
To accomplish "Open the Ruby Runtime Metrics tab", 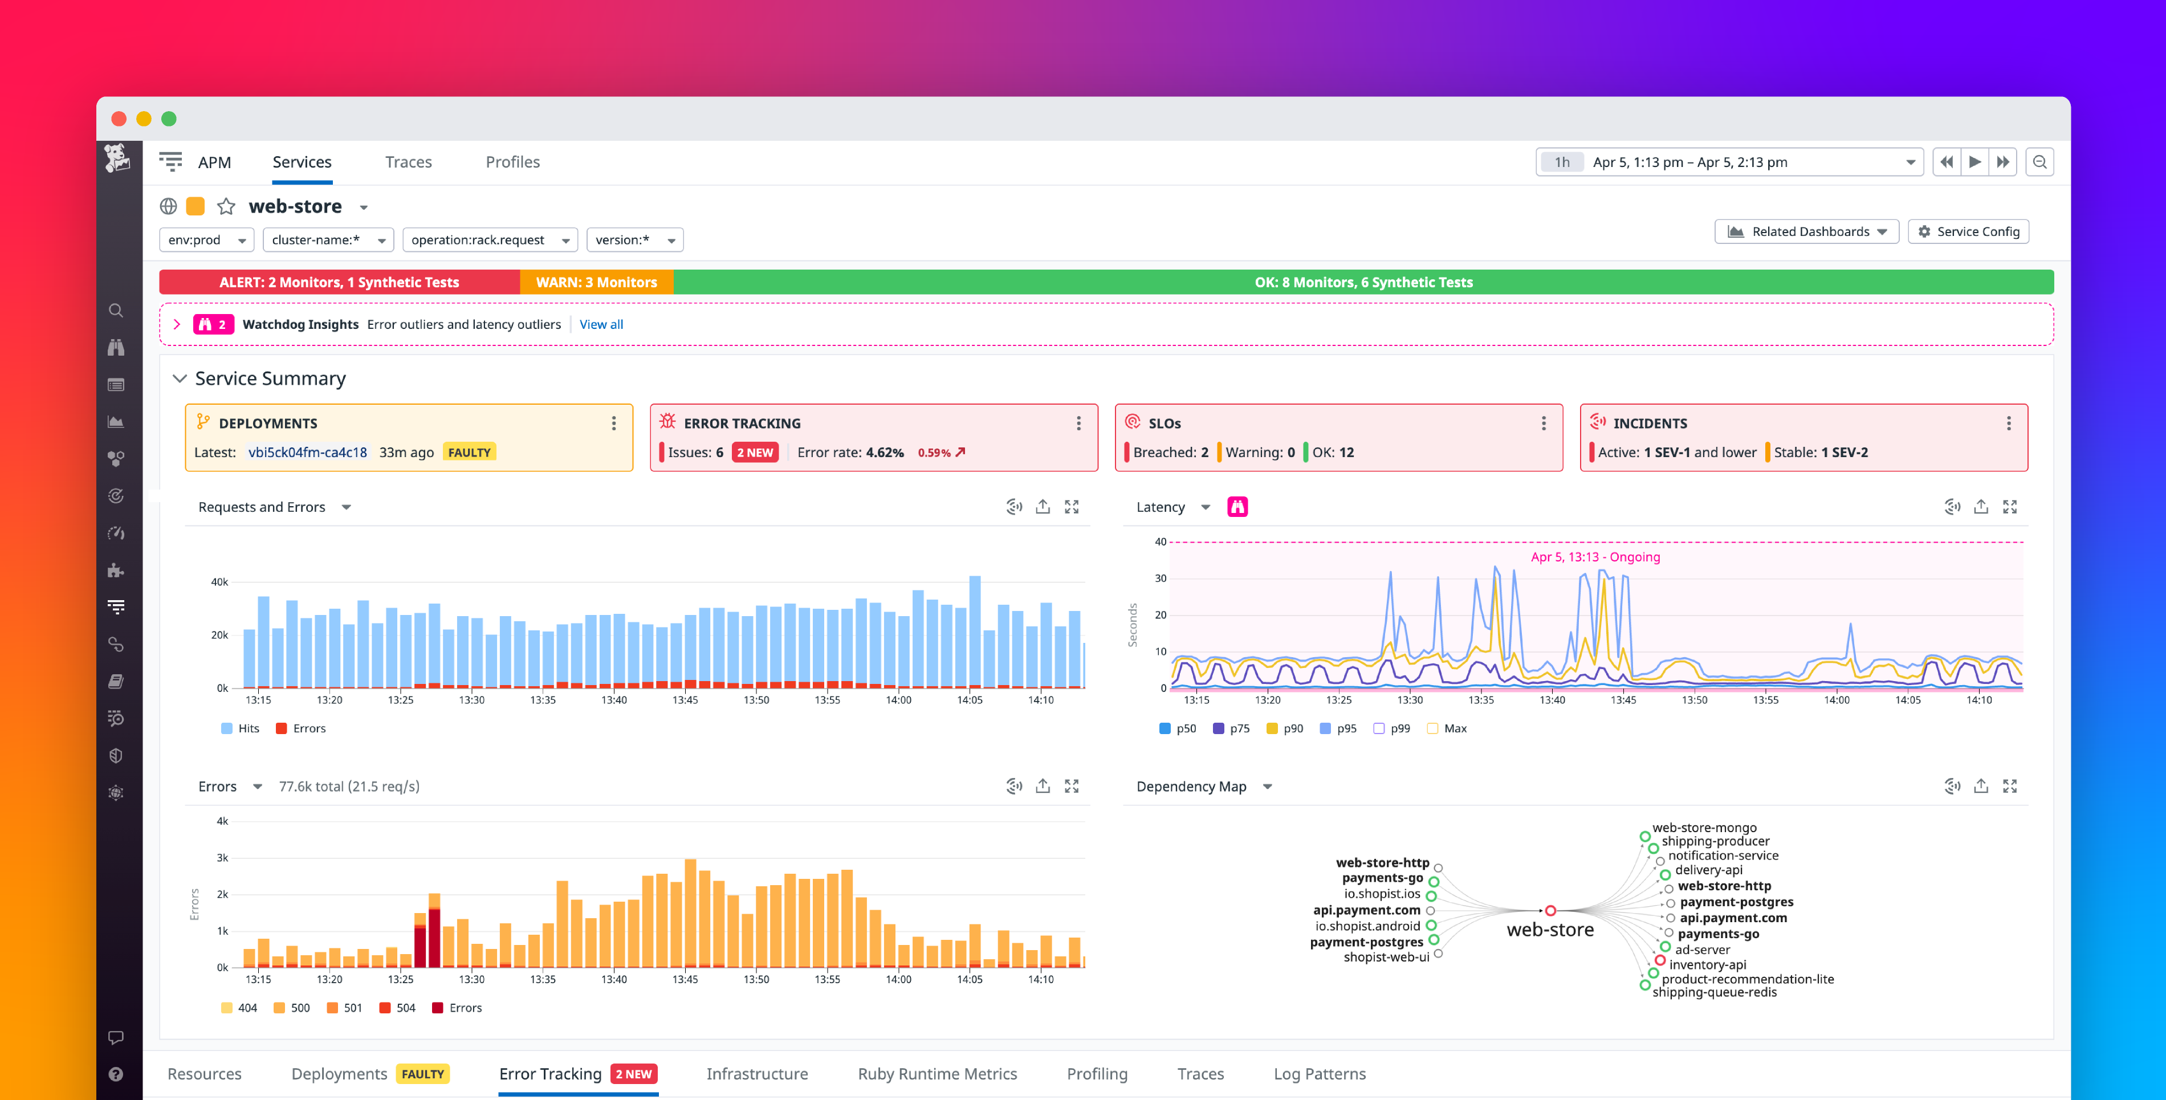I will [937, 1074].
